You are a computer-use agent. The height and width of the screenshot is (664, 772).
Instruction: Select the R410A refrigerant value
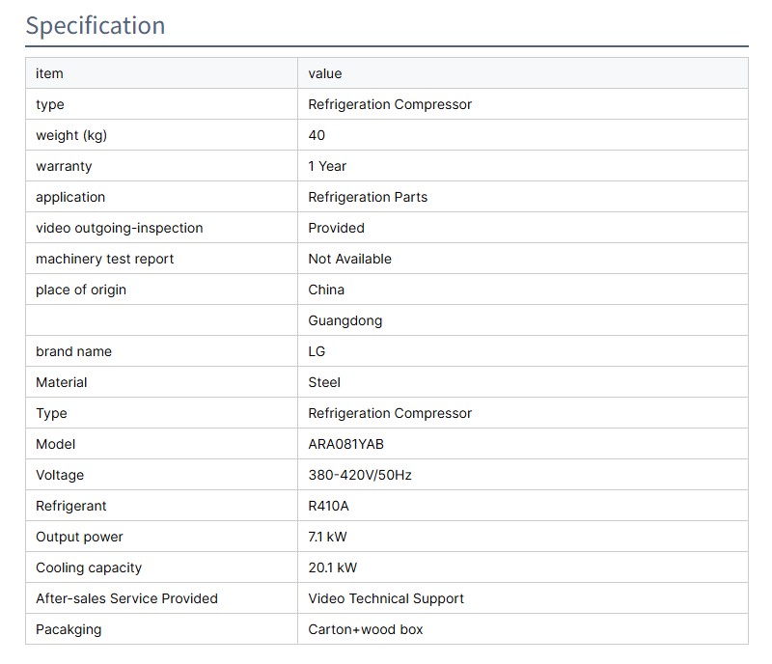click(x=328, y=506)
